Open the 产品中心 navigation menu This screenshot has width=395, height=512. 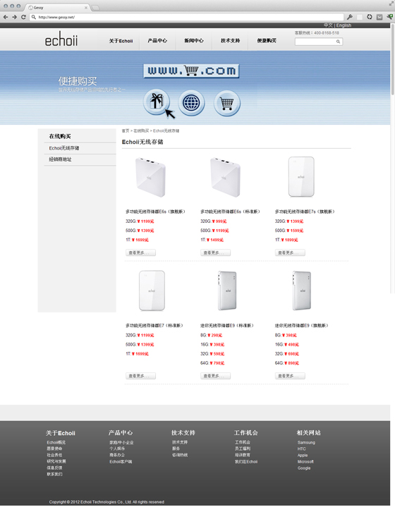coord(157,40)
